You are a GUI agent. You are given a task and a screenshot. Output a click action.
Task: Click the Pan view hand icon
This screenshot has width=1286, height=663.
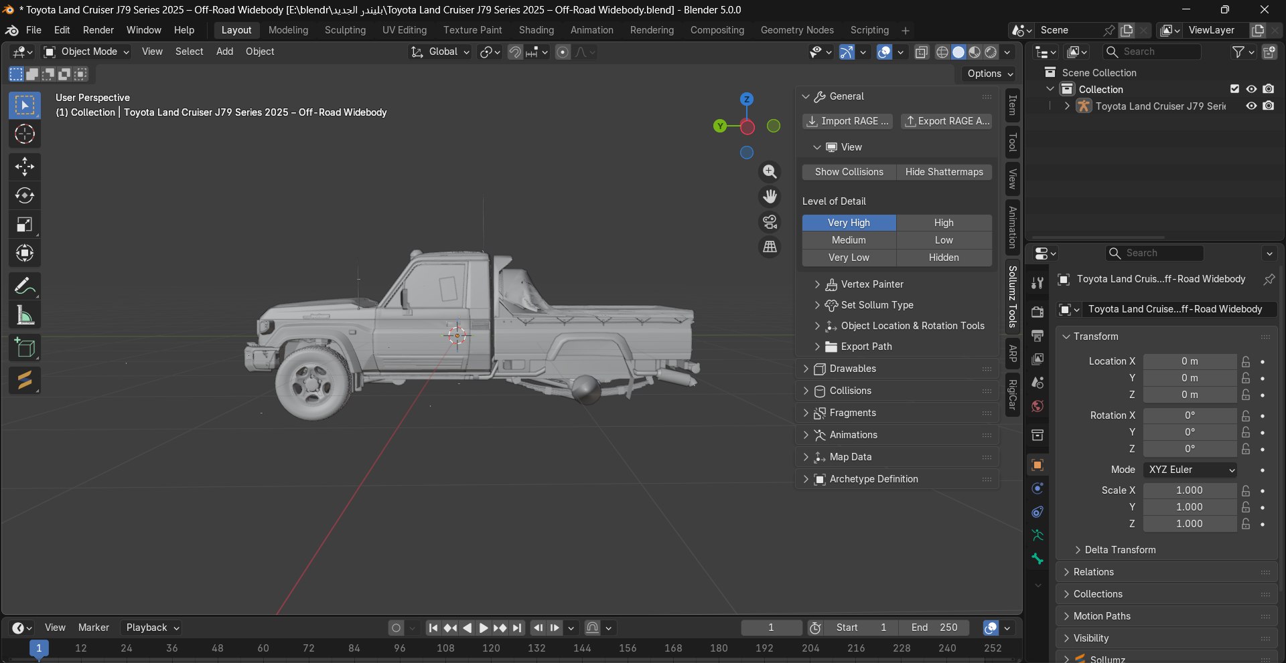point(770,197)
